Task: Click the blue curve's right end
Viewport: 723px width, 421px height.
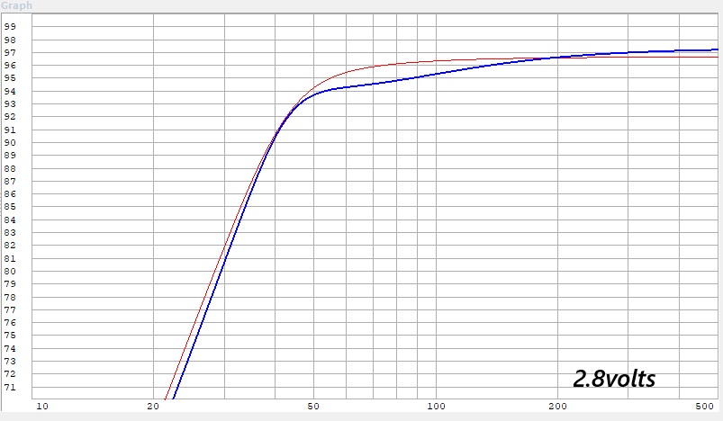Action: click(x=715, y=49)
